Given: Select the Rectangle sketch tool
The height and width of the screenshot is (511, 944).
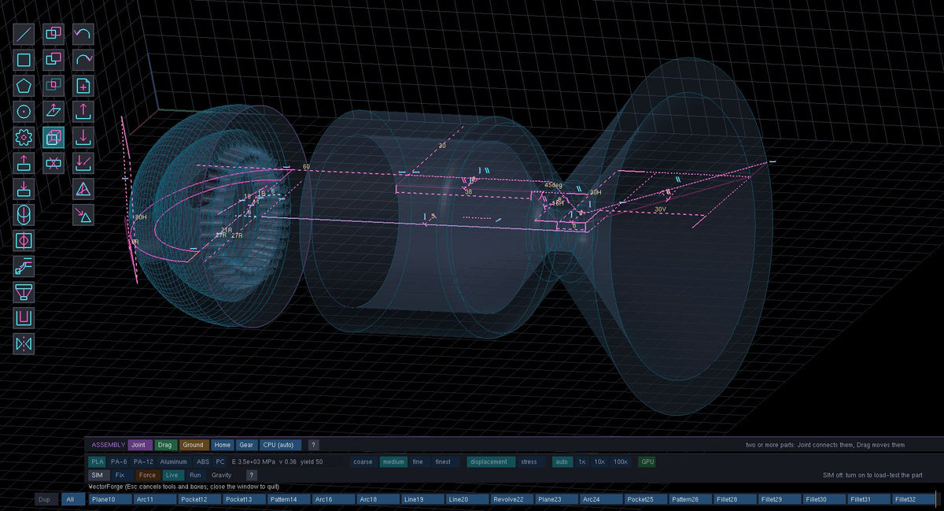Looking at the screenshot, I should [x=24, y=60].
